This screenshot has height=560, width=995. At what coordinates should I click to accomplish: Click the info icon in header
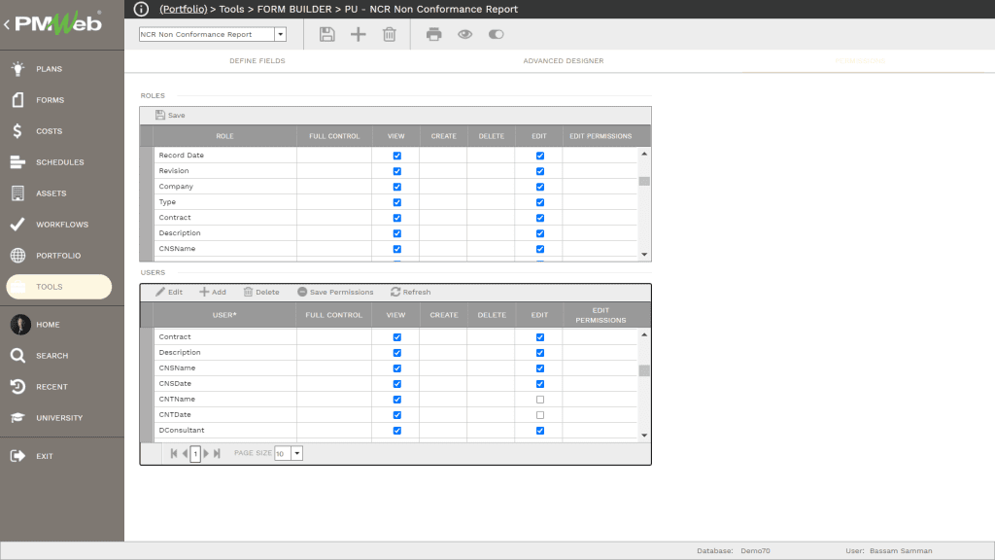141,9
